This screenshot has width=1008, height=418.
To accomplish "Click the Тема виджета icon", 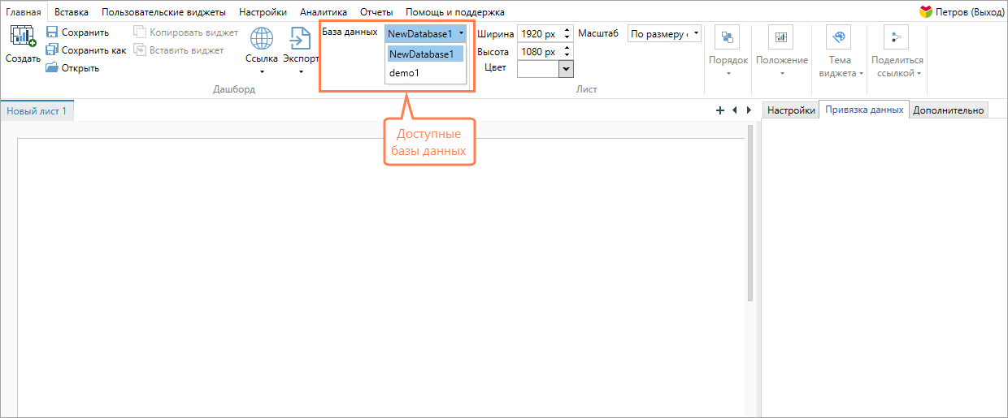I will tap(839, 37).
